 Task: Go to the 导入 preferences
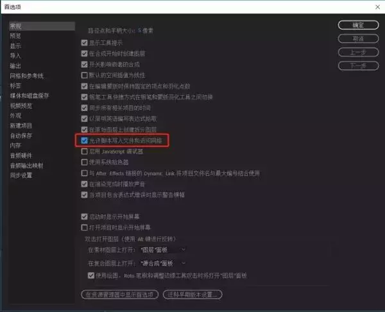(x=15, y=56)
